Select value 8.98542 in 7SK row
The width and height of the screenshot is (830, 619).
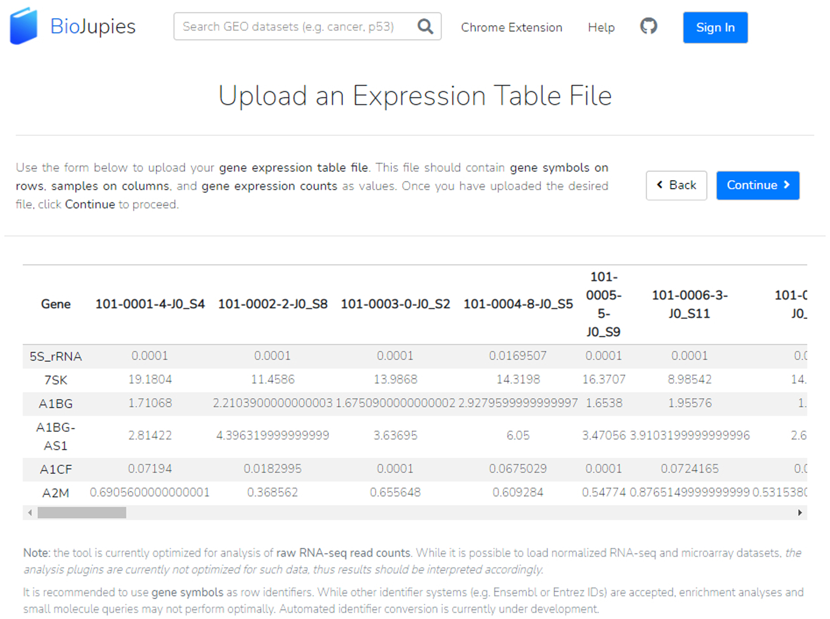click(689, 379)
